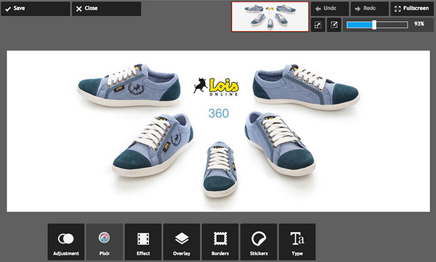The image size is (436, 262).
Task: Click the fit-to-screen zoom icon
Action: [318, 25]
